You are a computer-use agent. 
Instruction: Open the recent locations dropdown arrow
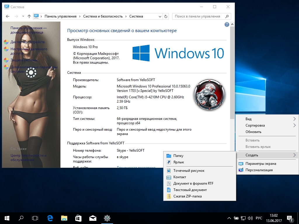pos(23,16)
